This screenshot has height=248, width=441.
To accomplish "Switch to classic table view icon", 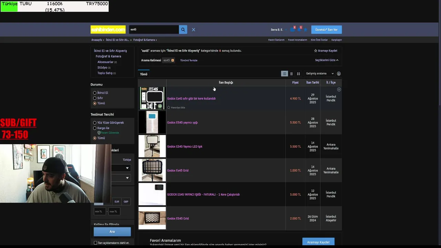I will (x=285, y=74).
